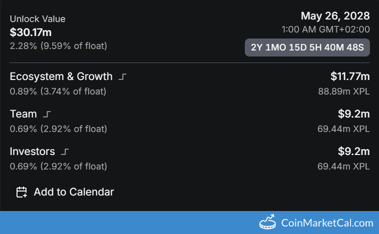This screenshot has width=379, height=234.
Task: Click the CoinMarketCal logo icon
Action: coord(268,222)
